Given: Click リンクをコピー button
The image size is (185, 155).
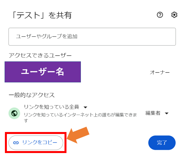Looking at the screenshot, I should 36,143.
